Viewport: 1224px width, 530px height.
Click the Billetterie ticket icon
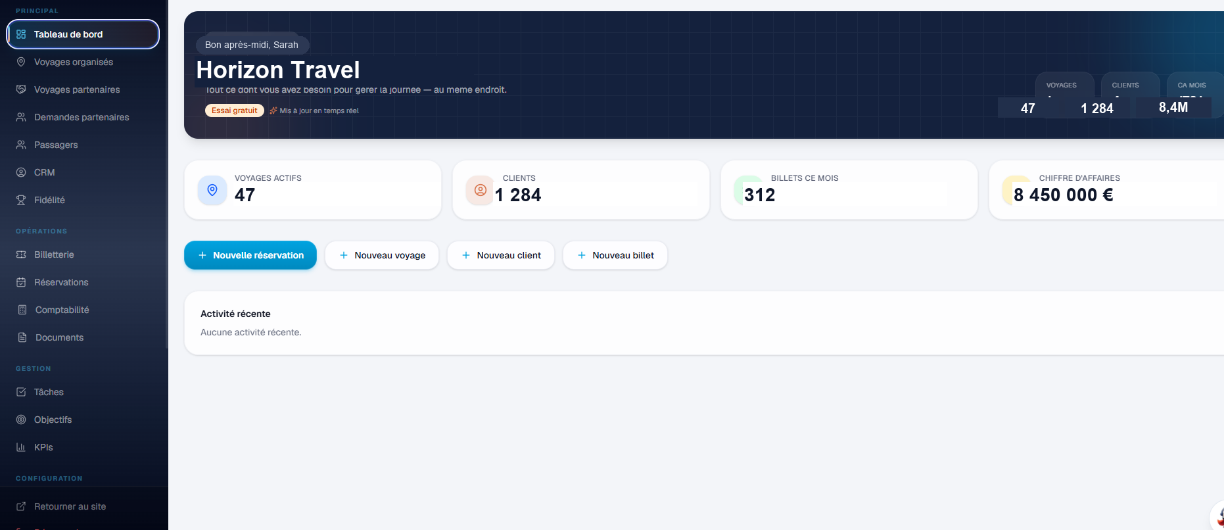tap(21, 254)
